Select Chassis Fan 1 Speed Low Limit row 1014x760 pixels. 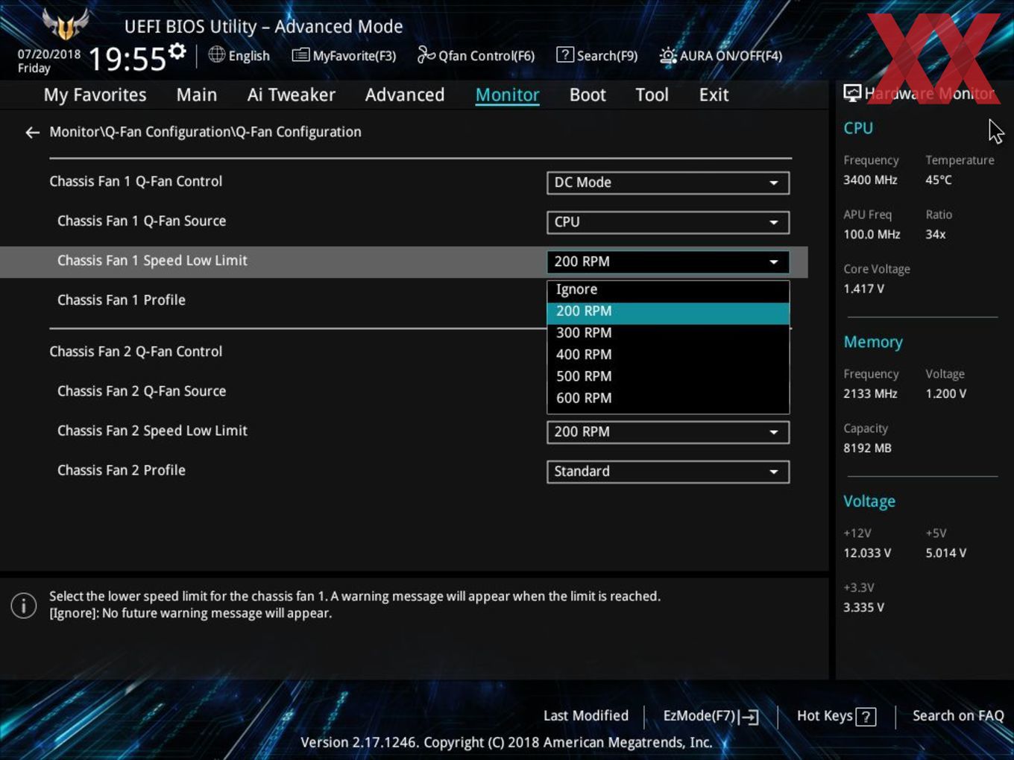(403, 262)
